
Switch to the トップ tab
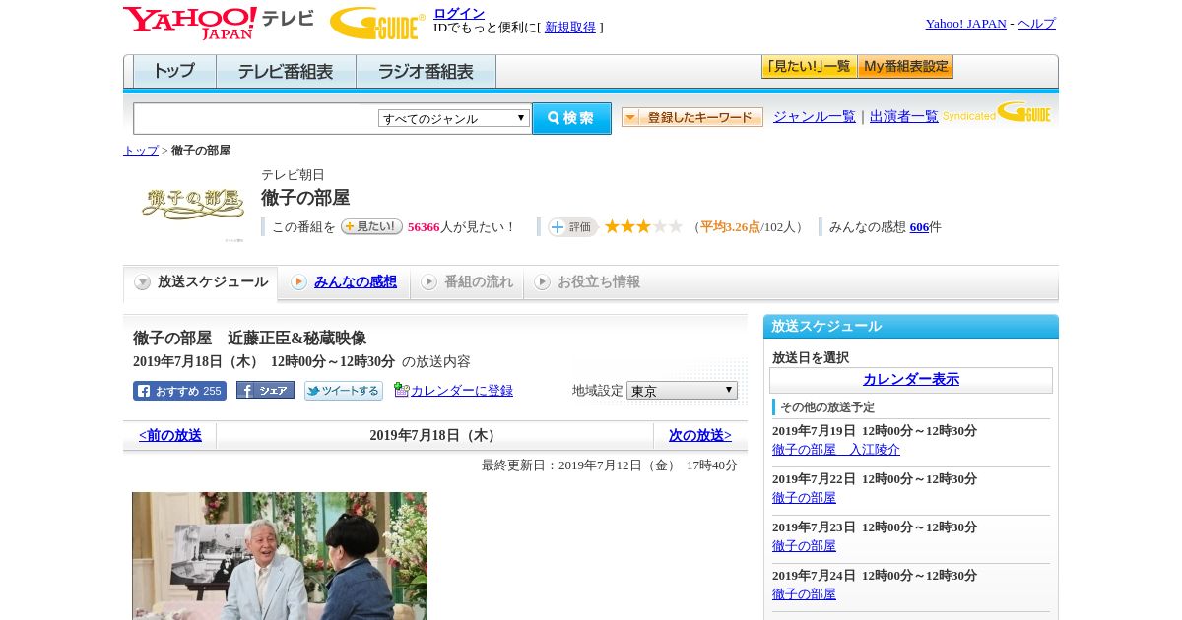[174, 72]
